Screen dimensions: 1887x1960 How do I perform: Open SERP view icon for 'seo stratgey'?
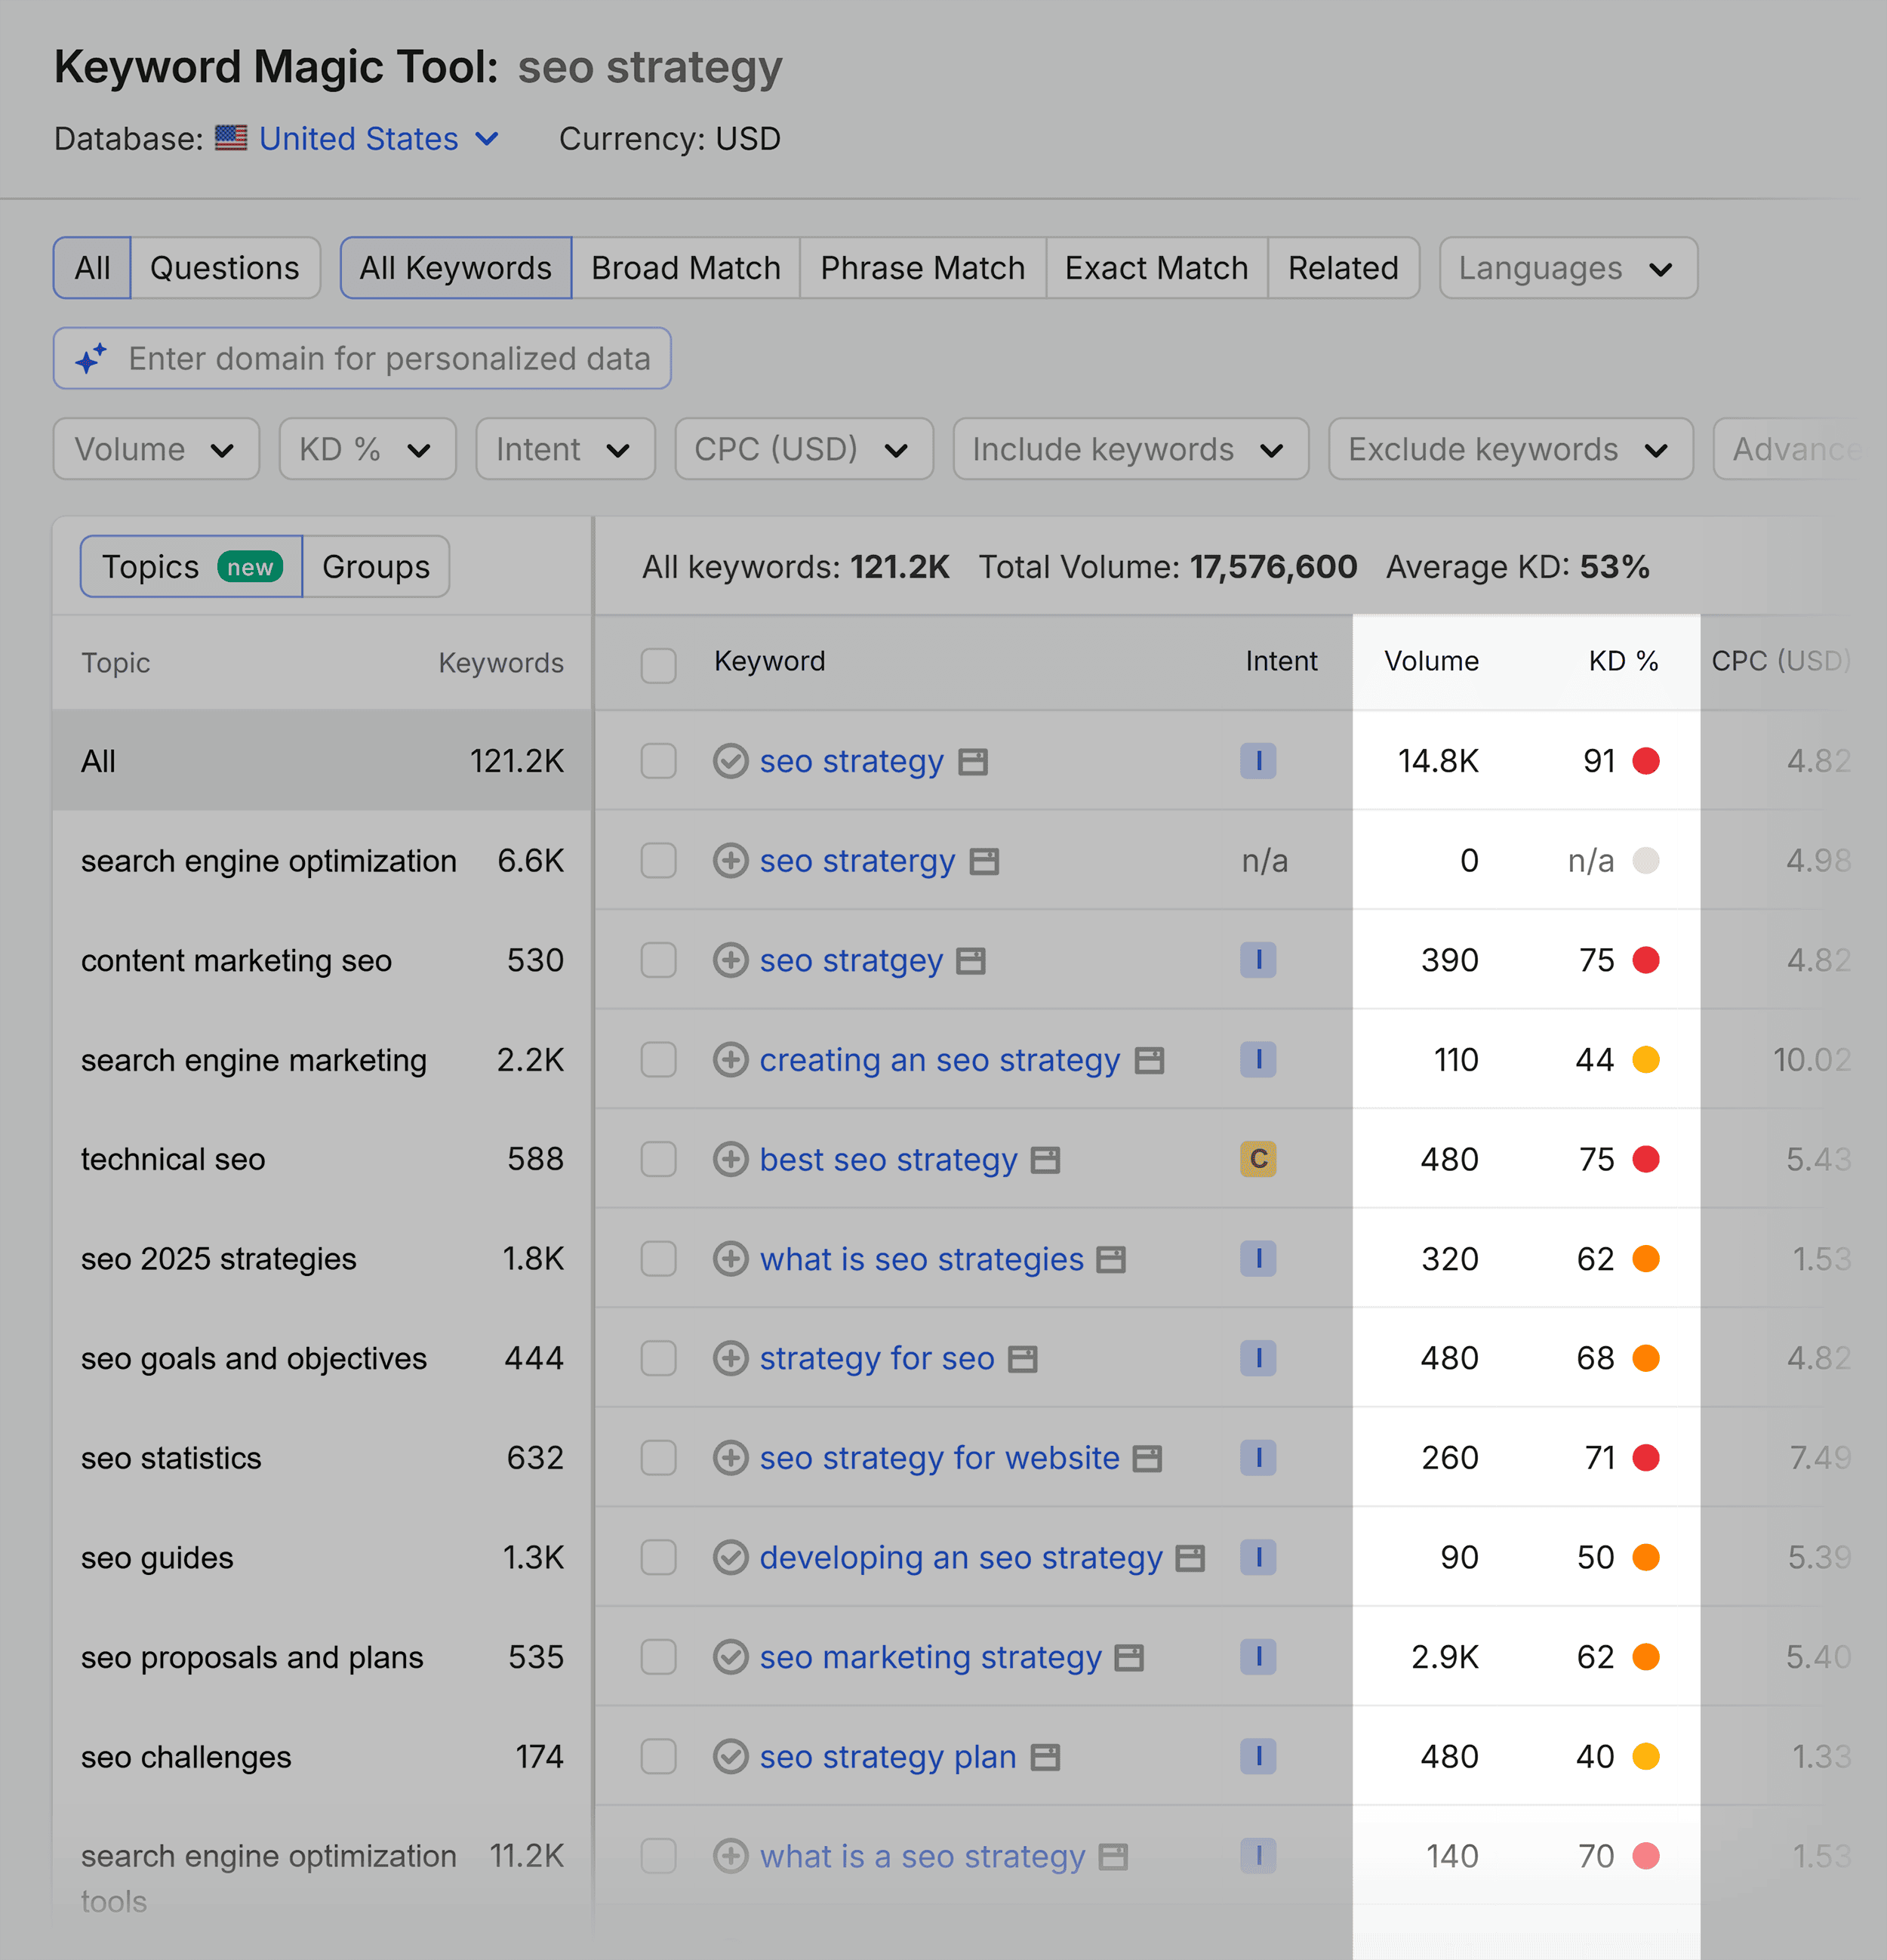971,961
